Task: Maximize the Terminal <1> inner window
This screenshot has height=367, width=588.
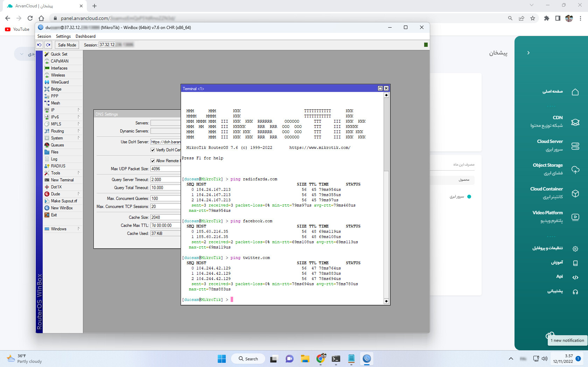Action: [380, 88]
